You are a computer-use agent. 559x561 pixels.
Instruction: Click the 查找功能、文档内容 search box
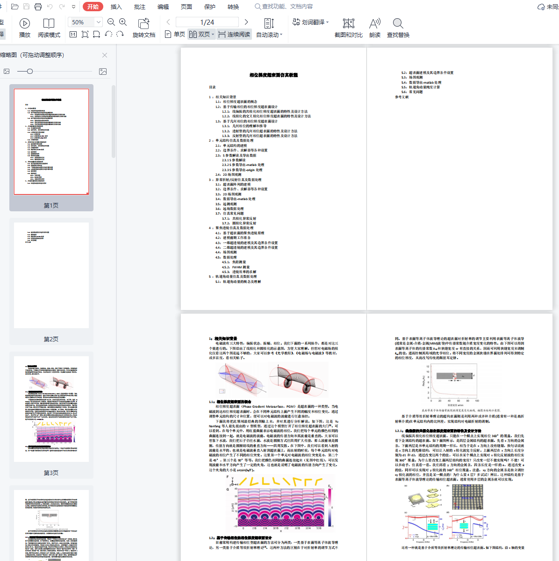284,7
